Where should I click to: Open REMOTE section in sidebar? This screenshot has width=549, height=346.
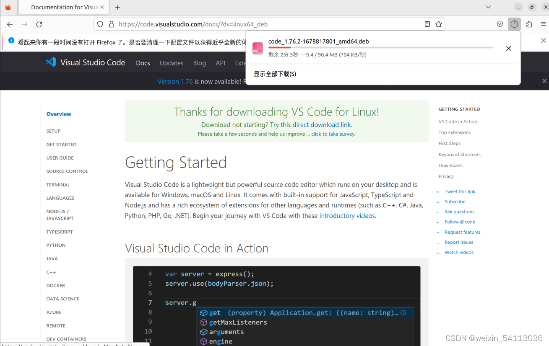[x=56, y=325]
